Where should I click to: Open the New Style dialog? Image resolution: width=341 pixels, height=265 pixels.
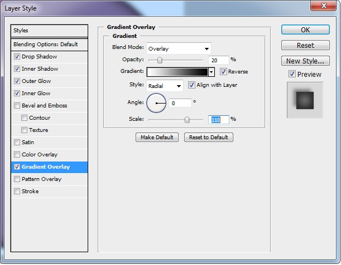[305, 61]
